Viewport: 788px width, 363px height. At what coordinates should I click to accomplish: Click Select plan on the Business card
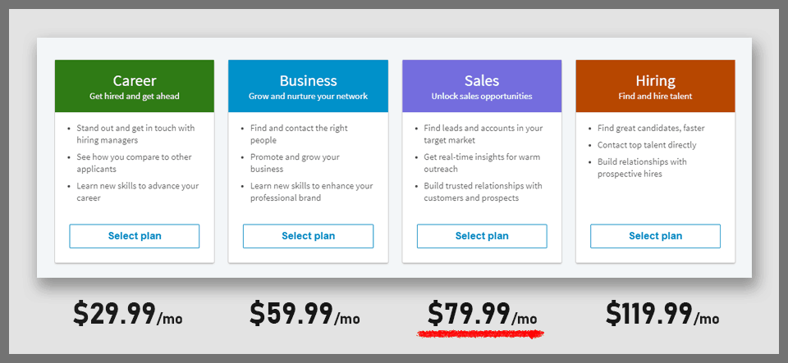coord(308,236)
